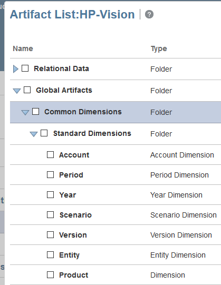Collapse the Common Dimensions folder
This screenshot has height=285, width=221.
point(25,112)
